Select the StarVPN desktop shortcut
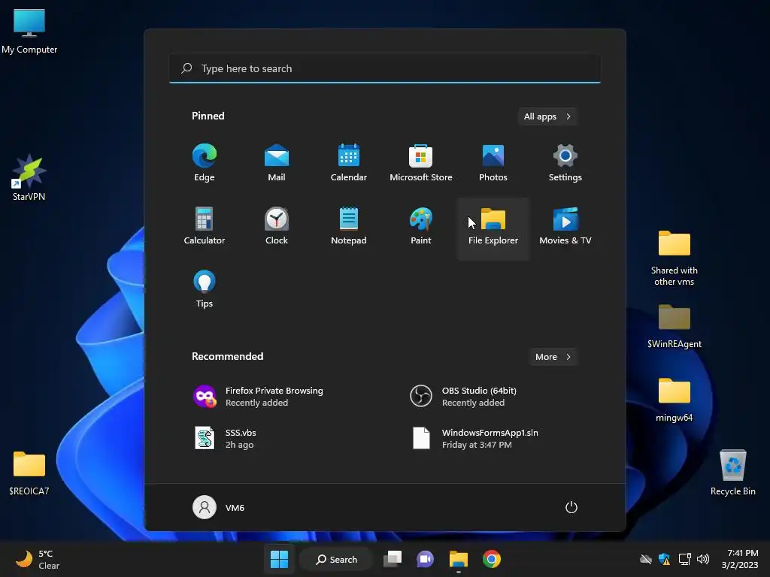770x577 pixels. pos(29,177)
